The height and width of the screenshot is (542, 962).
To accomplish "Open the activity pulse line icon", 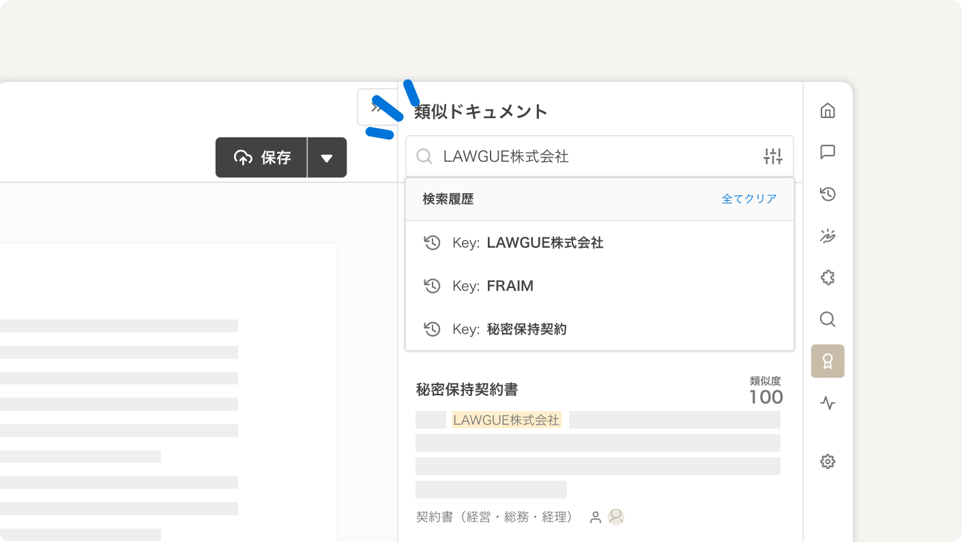I will coord(828,403).
